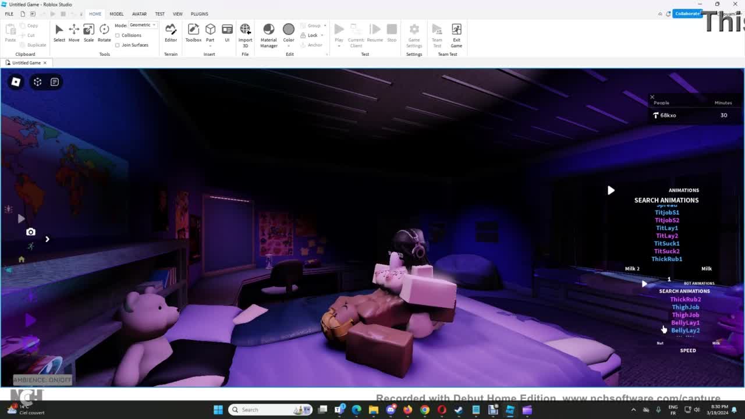Click the camera icon in the viewport
The height and width of the screenshot is (419, 745).
click(x=31, y=232)
